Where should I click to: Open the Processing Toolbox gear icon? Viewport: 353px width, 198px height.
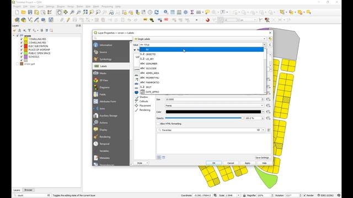click(185, 12)
